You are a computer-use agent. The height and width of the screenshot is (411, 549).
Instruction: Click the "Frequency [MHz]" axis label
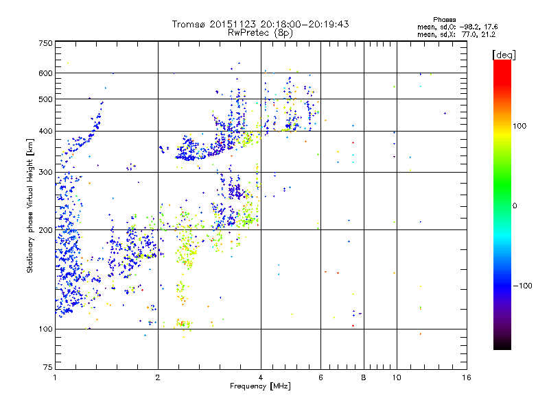click(x=260, y=386)
